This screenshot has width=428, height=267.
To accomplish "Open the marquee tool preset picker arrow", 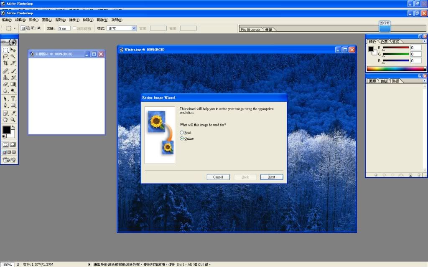I will pos(15,28).
